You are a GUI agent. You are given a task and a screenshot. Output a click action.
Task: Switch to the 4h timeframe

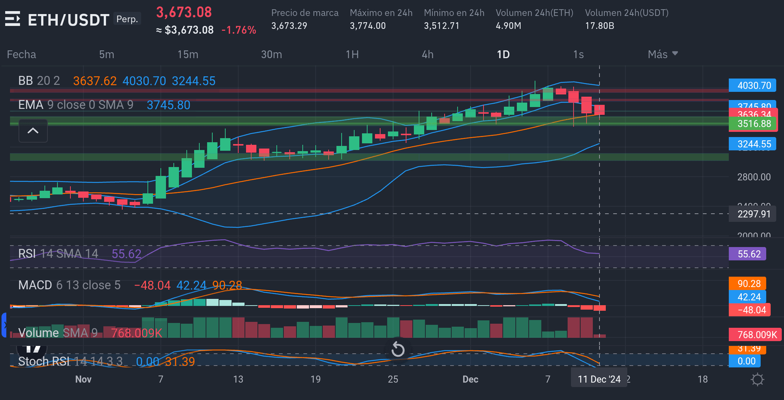[428, 54]
